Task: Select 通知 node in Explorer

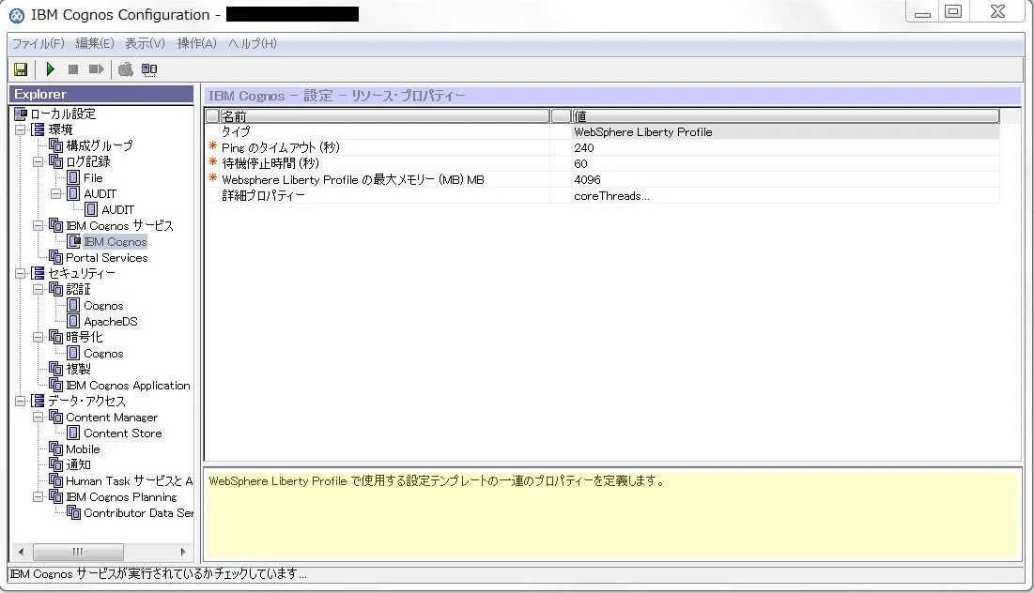Action: tap(78, 465)
